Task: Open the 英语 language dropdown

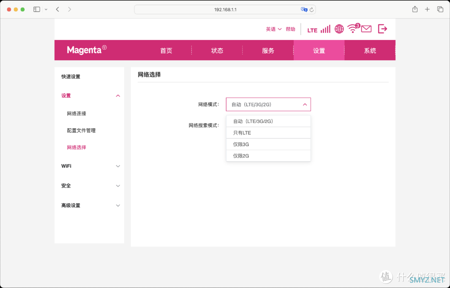Action: click(x=273, y=29)
